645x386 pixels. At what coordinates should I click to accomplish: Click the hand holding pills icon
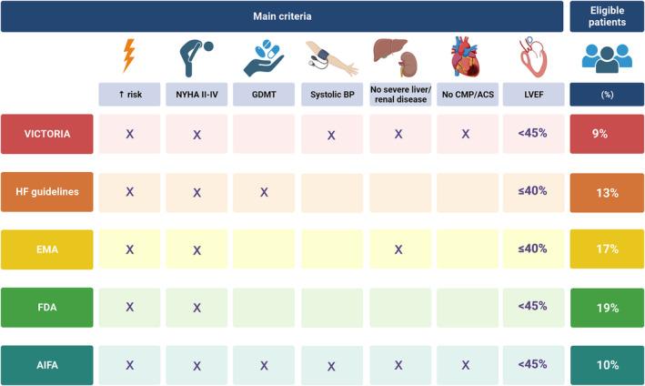pos(264,57)
